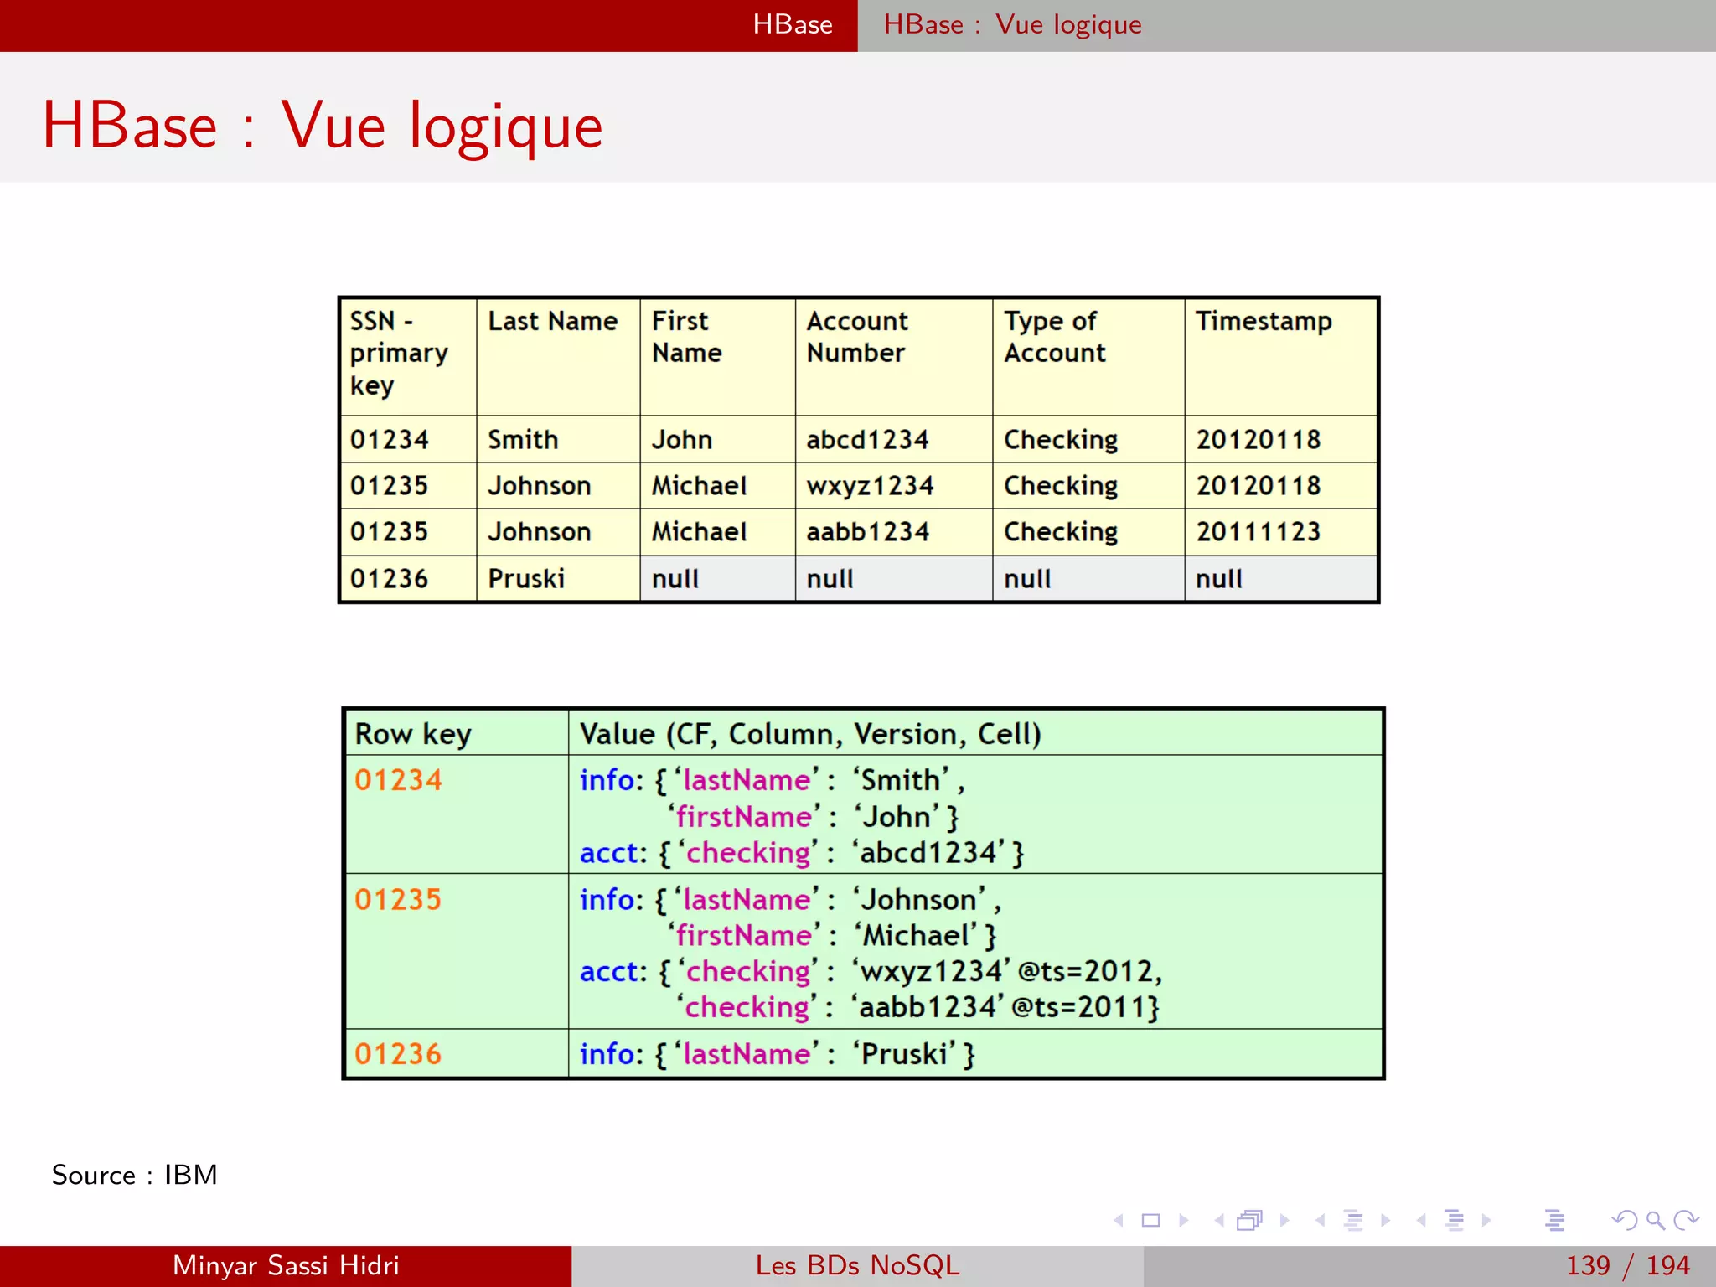This screenshot has height=1287, width=1716.
Task: Click the 'Type of Account' column header
Action: (x=1089, y=357)
